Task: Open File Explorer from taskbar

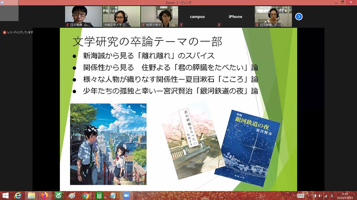Action: point(32,196)
